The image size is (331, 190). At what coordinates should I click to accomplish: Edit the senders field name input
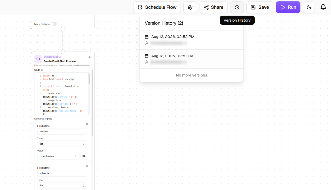click(x=62, y=131)
